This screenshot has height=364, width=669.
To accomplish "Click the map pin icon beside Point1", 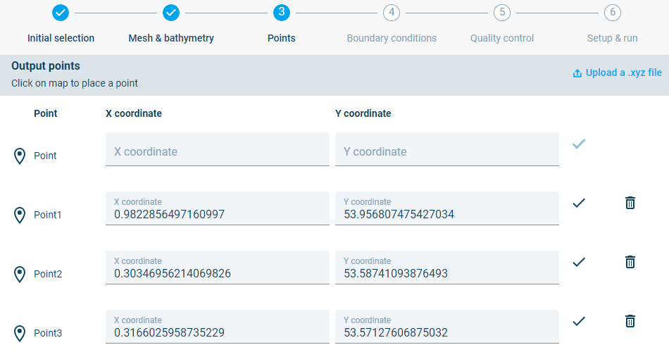I will (20, 215).
